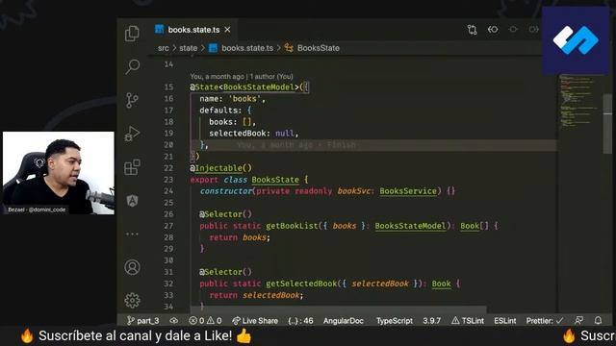The width and height of the screenshot is (616, 346).
Task: Open the feedback icon in status bar
Action: (579, 320)
